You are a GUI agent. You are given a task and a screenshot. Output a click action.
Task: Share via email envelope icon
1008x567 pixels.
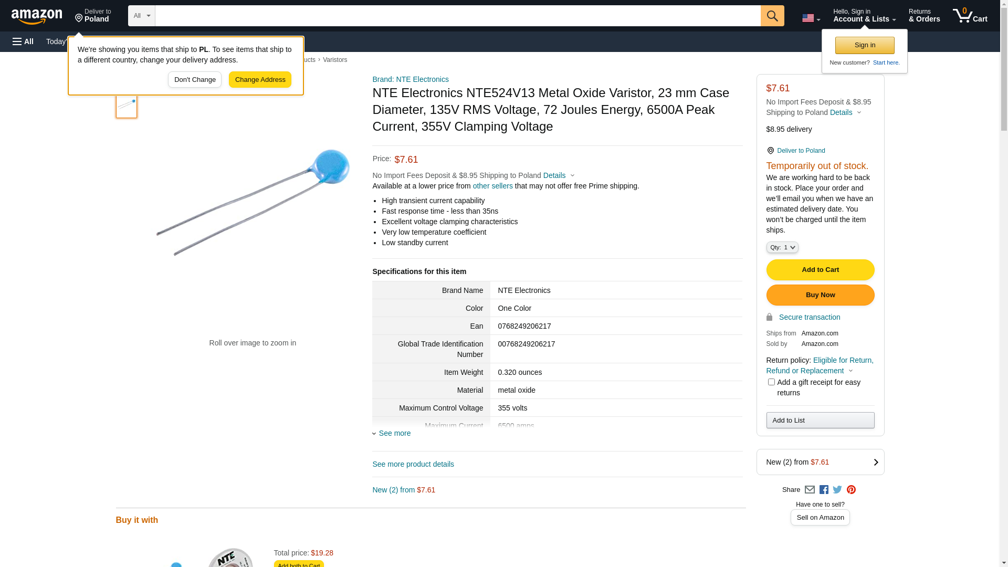[x=810, y=490]
